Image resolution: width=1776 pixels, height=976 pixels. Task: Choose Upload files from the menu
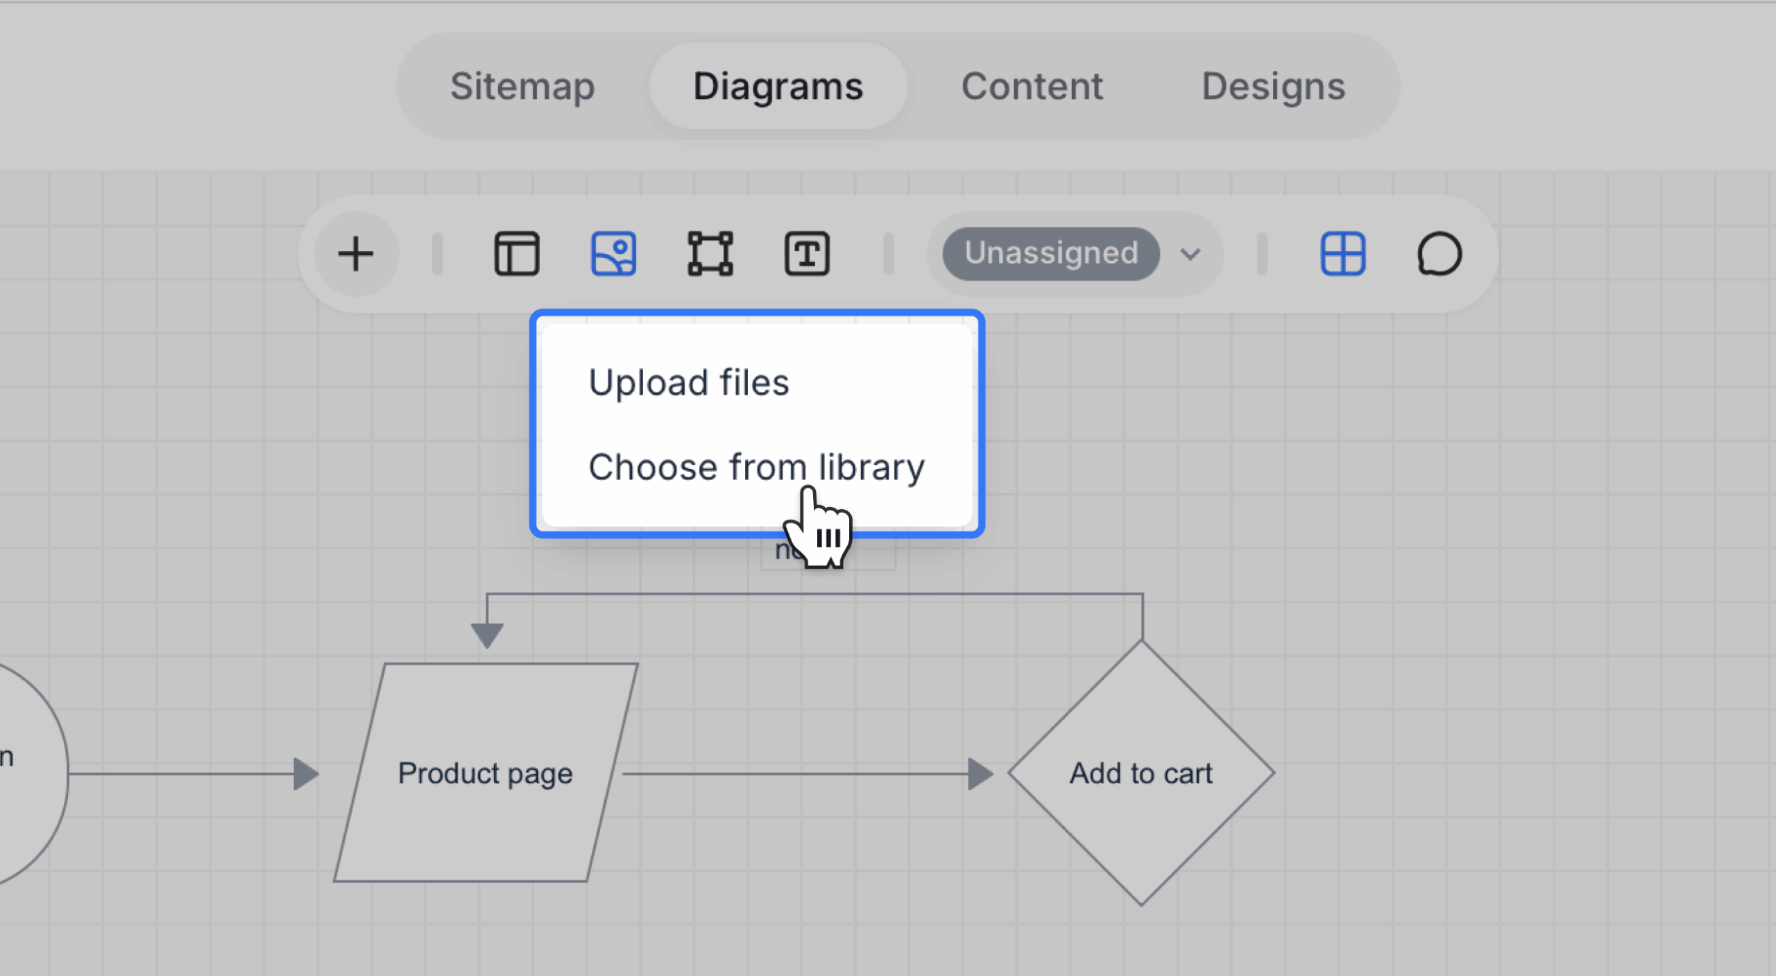pyautogui.click(x=757, y=382)
